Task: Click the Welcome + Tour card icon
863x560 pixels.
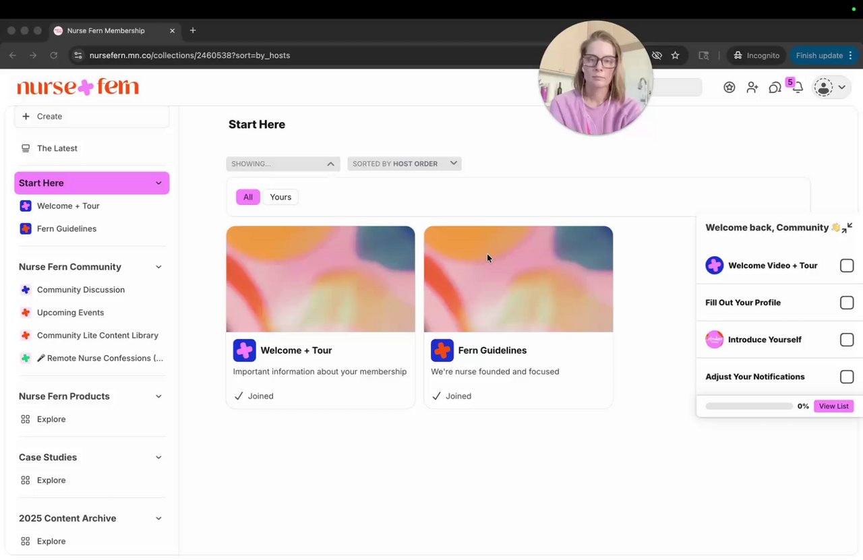Action: point(244,350)
